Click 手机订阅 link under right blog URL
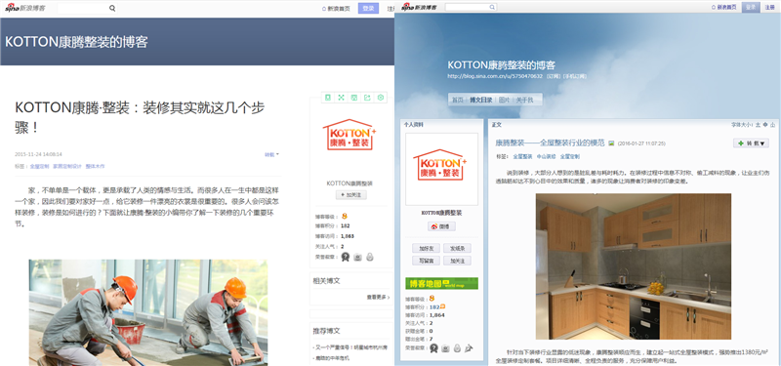 (x=574, y=77)
